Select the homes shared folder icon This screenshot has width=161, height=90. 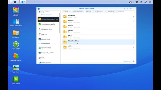coord(65,21)
